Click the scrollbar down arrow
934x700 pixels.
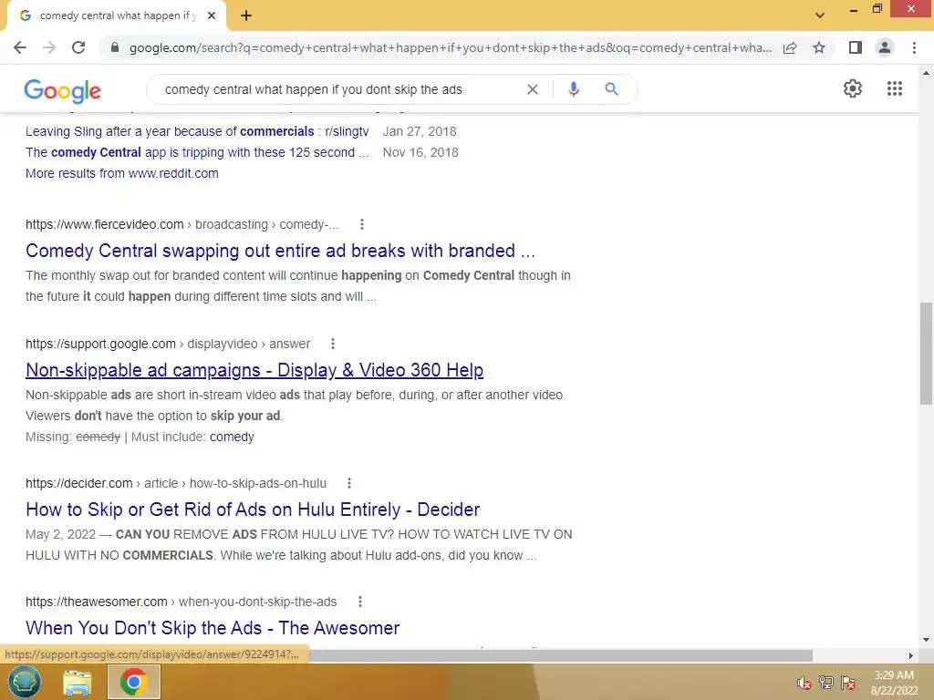click(927, 641)
